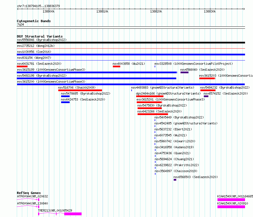
Task: Open nsv6003858 (Wu2021) variant label
Action: point(129,64)
